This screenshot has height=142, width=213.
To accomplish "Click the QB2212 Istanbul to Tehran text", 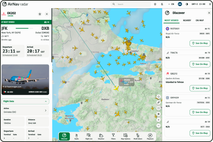I will click(x=175, y=82).
